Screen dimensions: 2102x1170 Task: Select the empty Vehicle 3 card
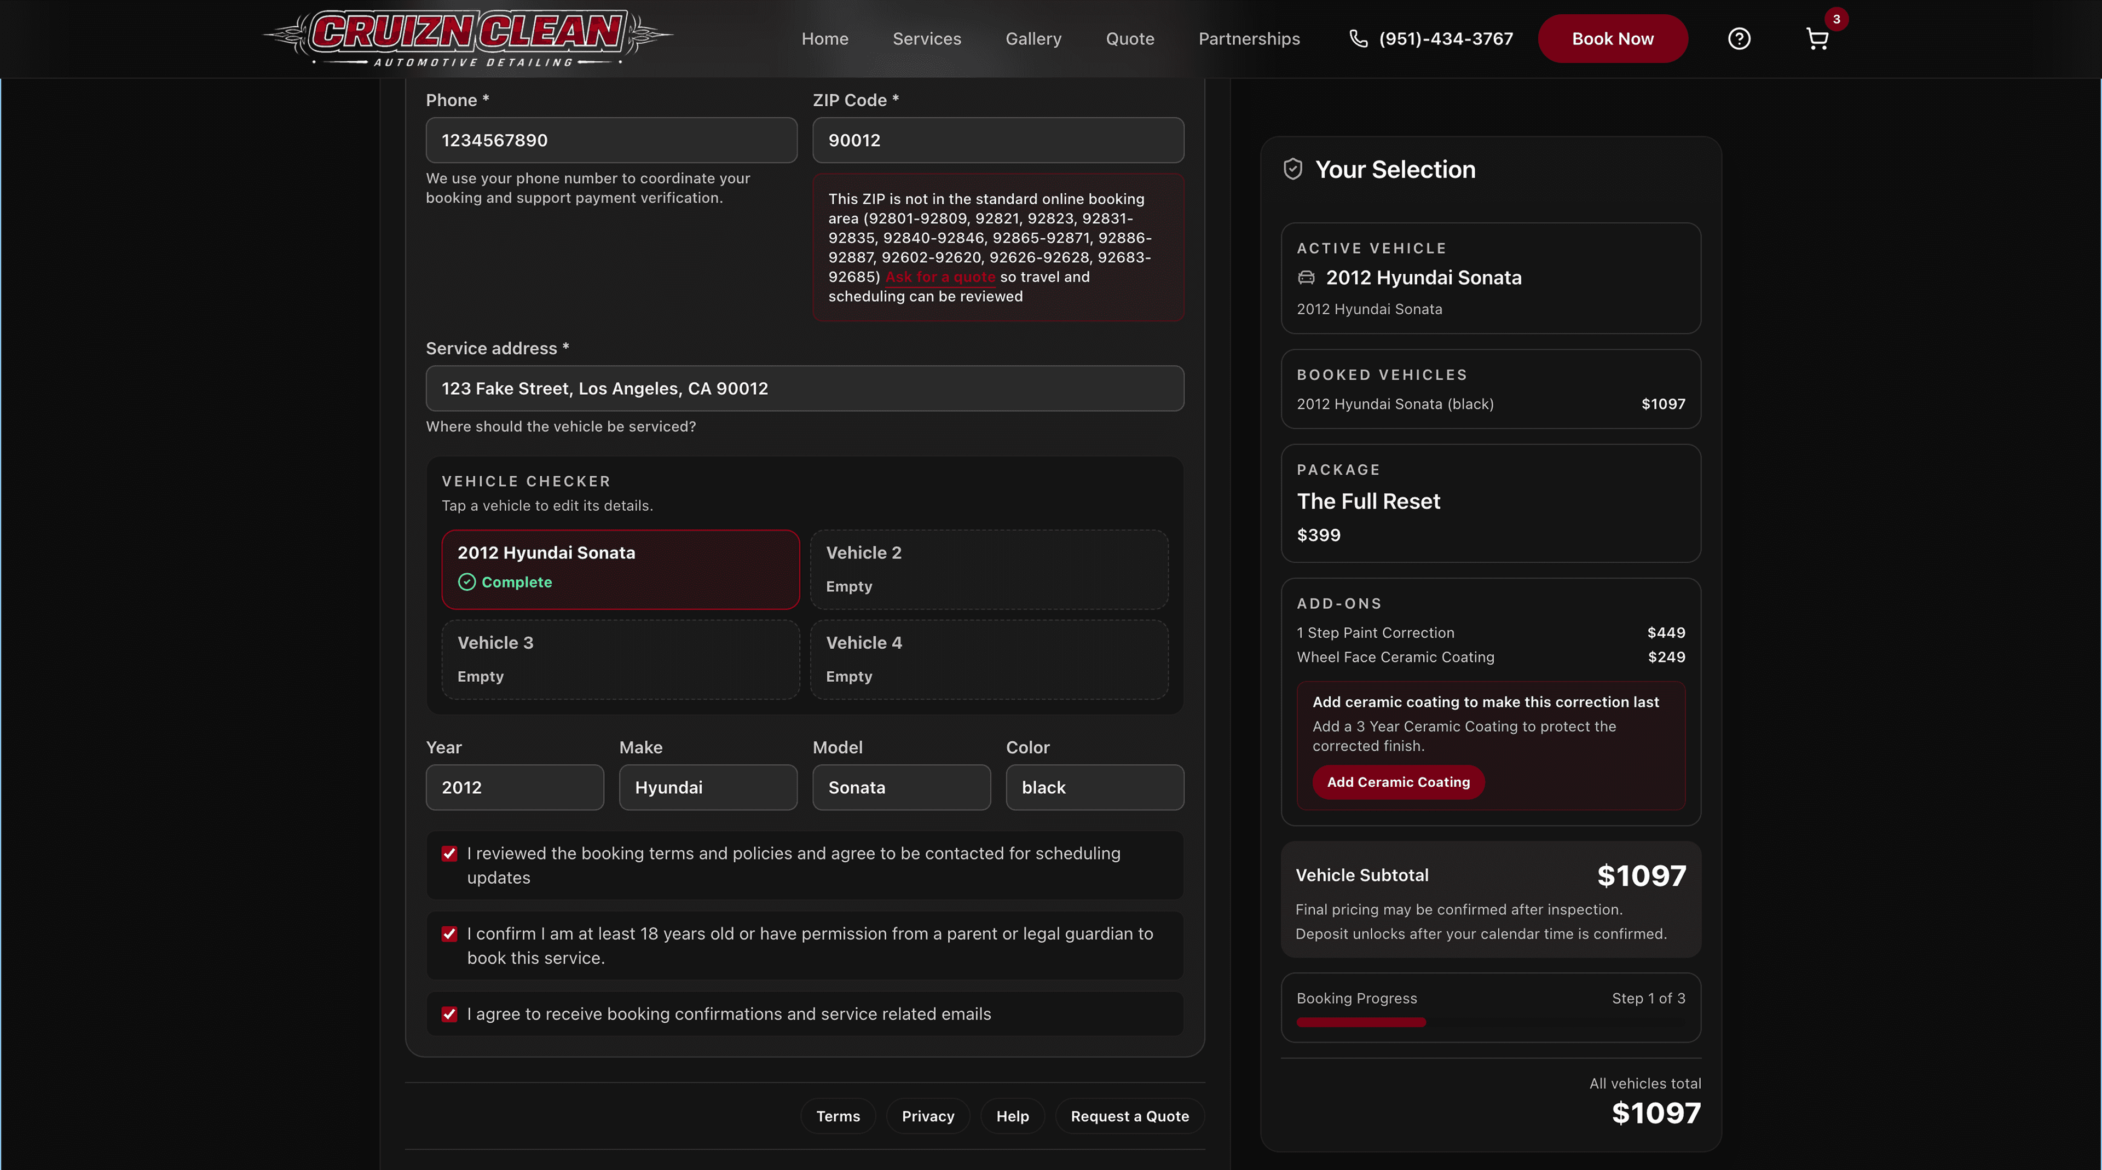tap(620, 659)
